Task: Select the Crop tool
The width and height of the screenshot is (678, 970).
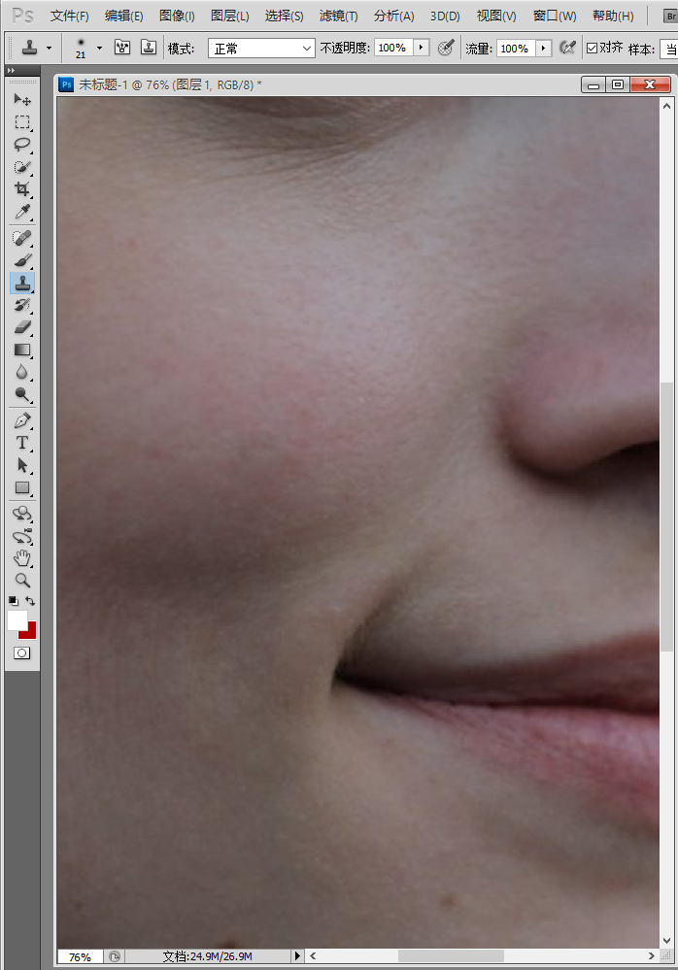Action: point(22,189)
